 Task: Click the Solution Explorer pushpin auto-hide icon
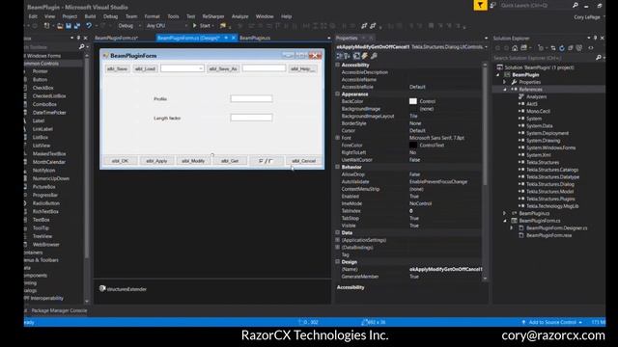(595, 39)
